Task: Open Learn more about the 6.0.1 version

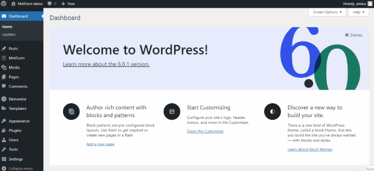Action: (x=106, y=64)
